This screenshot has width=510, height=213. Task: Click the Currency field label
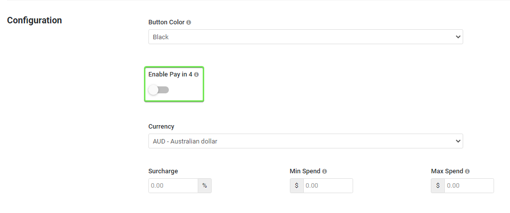pyautogui.click(x=161, y=127)
